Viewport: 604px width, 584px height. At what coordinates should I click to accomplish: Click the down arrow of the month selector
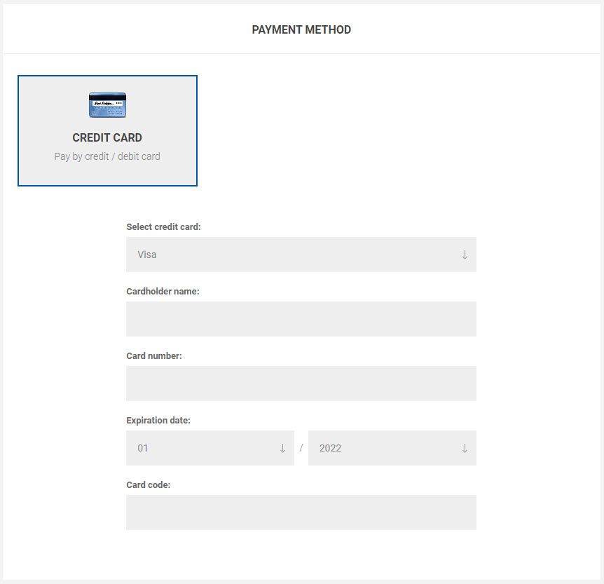click(282, 448)
